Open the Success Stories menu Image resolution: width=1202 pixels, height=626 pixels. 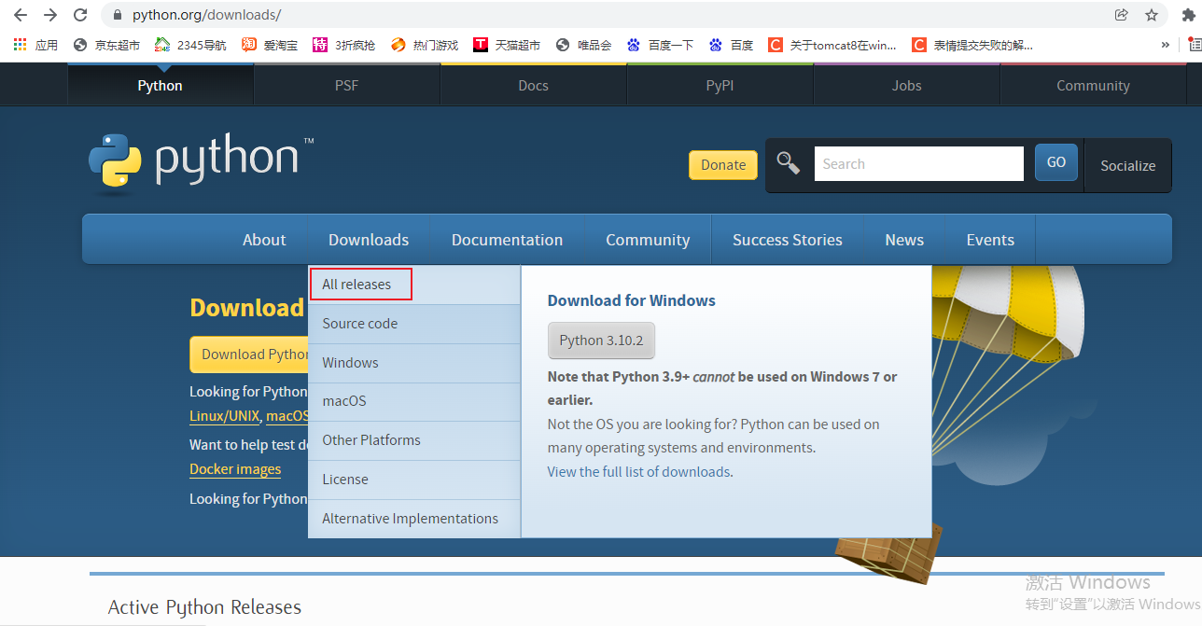pyautogui.click(x=788, y=240)
